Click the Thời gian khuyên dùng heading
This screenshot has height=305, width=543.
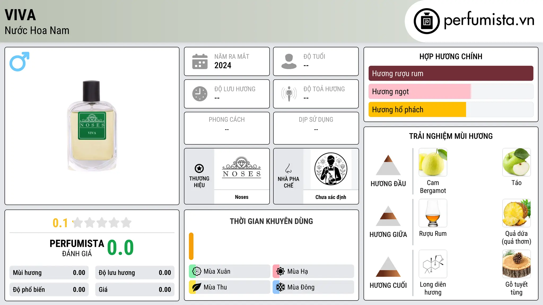point(271,221)
